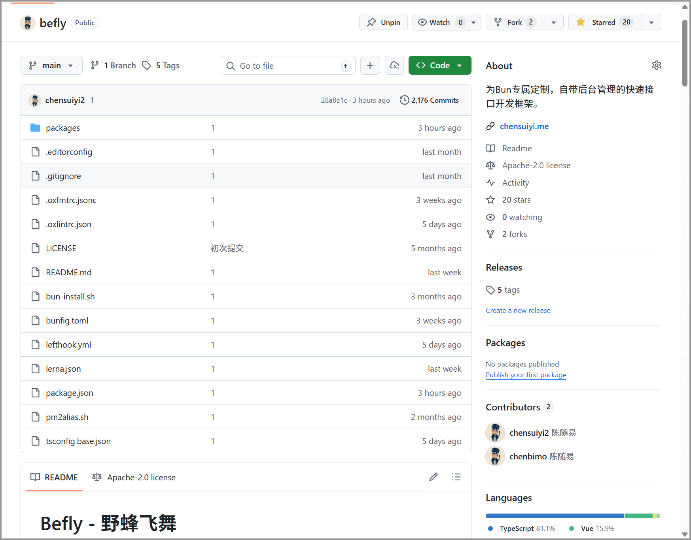Open the Releases section heading link
Image resolution: width=691 pixels, height=540 pixels.
[x=504, y=267]
